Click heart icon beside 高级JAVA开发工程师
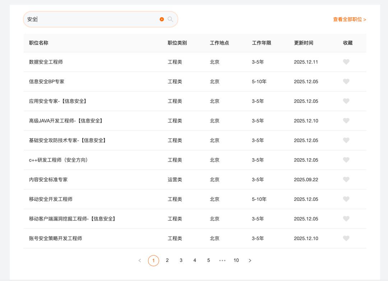 point(346,121)
